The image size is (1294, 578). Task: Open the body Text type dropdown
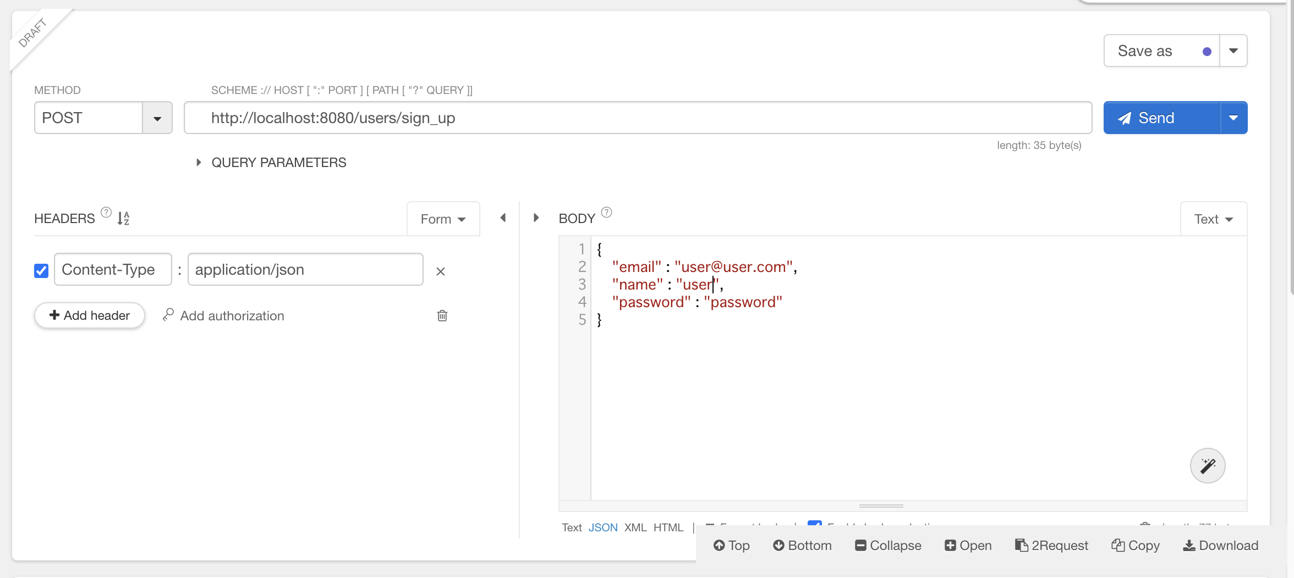point(1213,219)
